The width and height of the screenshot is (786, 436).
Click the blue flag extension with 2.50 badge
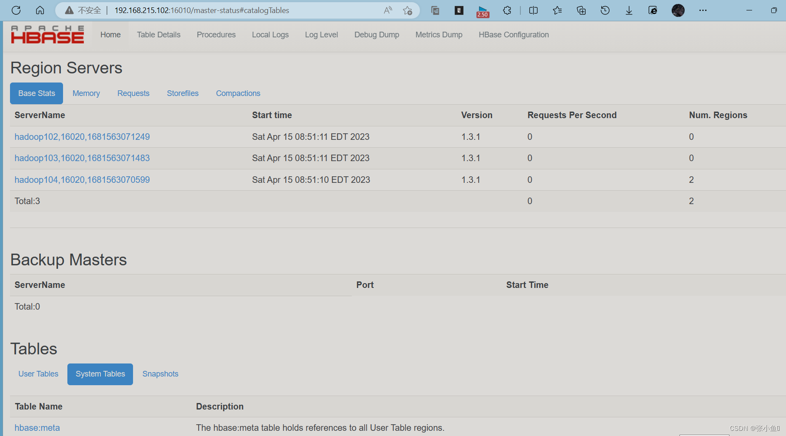coord(483,10)
